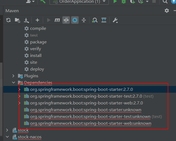The image size is (176, 141).
Task: Collapse the Dependencies node
Action: tap(14, 82)
